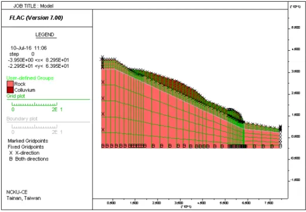This screenshot has width=306, height=212.
Task: Click the X marker symbol beside X-direction
Action: [x=11, y=153]
